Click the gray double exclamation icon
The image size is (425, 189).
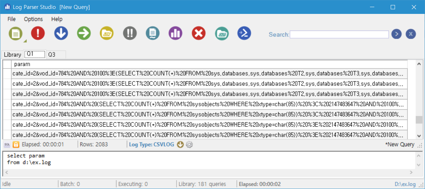click(x=130, y=33)
